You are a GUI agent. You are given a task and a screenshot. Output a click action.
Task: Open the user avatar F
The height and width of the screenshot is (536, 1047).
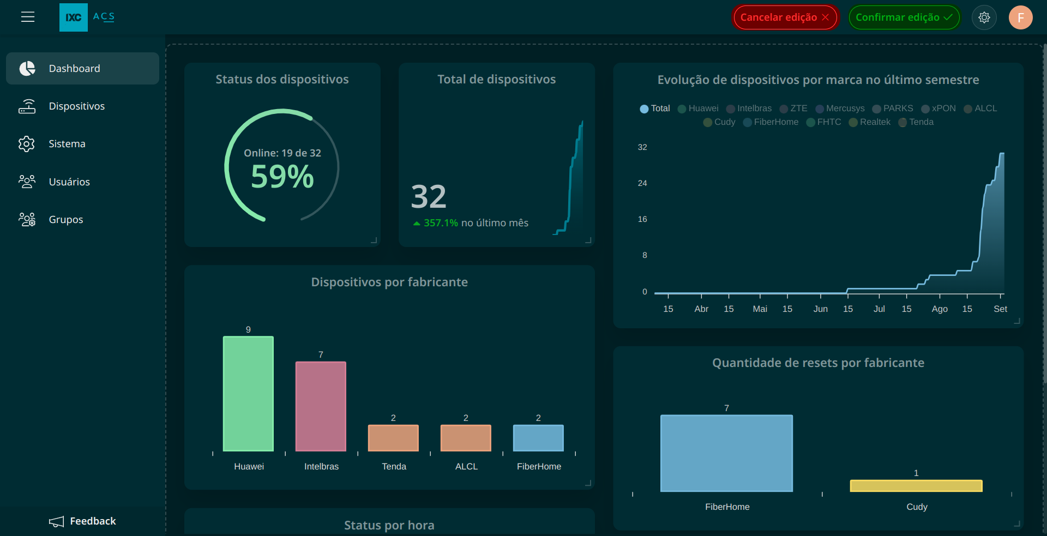(x=1020, y=17)
